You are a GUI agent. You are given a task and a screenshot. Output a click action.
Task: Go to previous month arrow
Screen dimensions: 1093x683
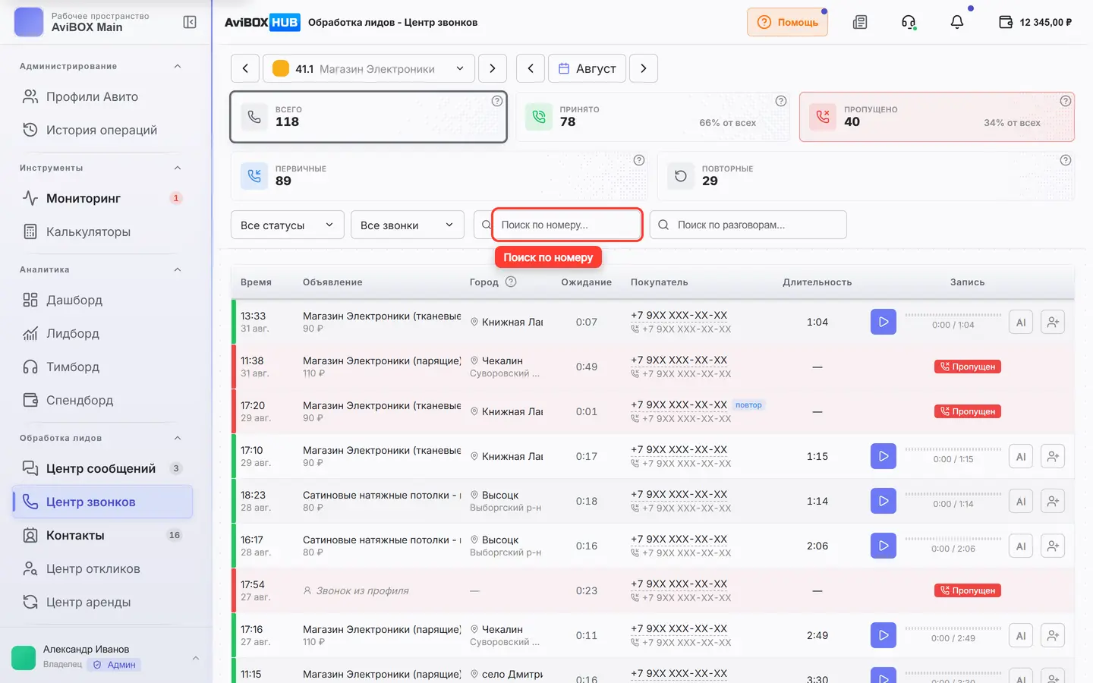coord(531,68)
